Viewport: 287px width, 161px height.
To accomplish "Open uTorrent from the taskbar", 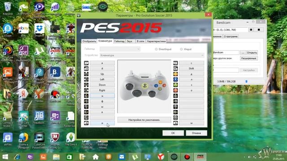I will (x=135, y=157).
